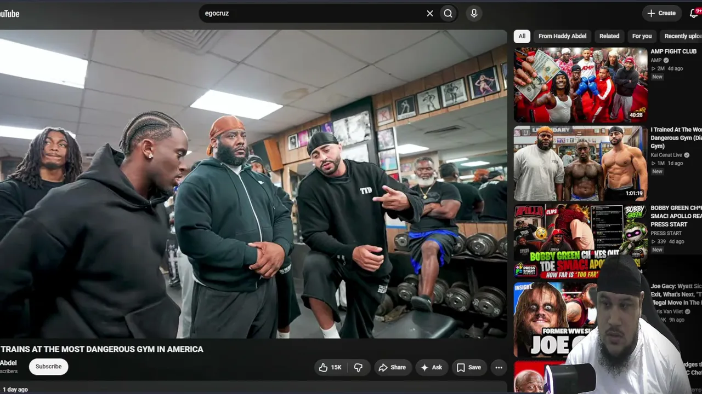Click the New badge under Kai Cenat Live
This screenshot has height=394, width=702.
pyautogui.click(x=657, y=171)
